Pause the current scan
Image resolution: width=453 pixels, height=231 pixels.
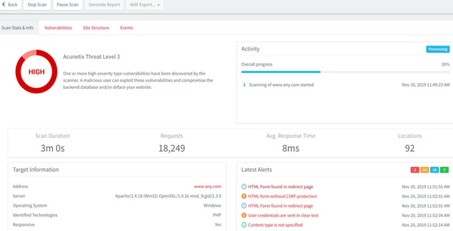[x=68, y=5]
